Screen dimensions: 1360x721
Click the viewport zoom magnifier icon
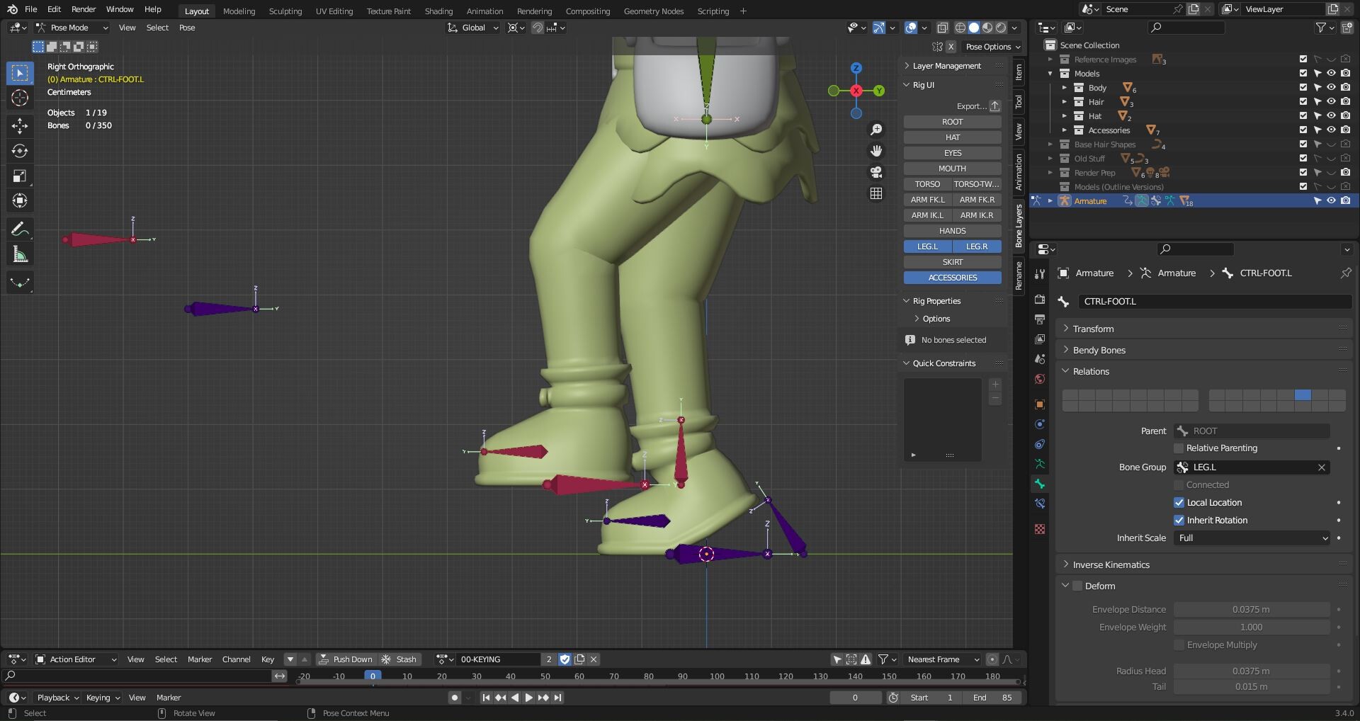[876, 129]
